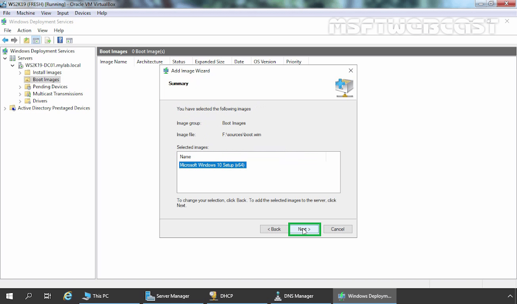
Task: Click the Windows Deployment Services root icon
Action: coord(5,51)
